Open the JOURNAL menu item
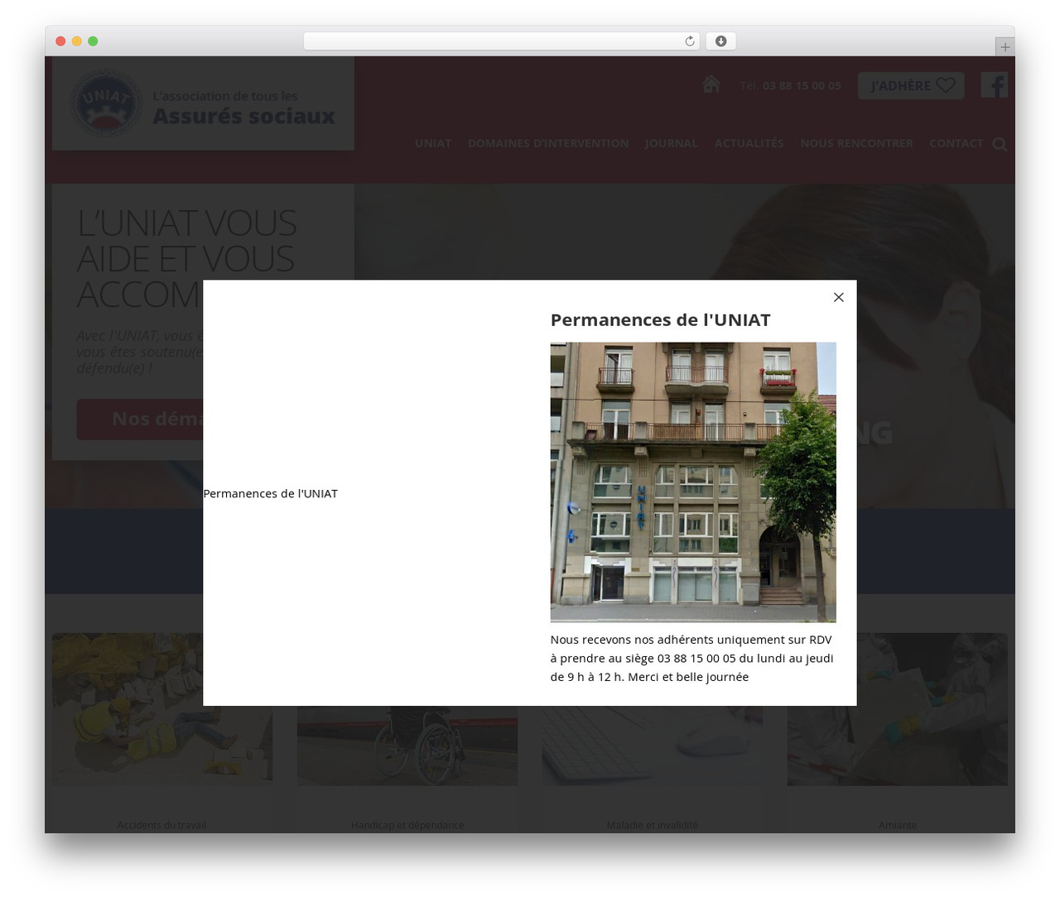 click(671, 143)
